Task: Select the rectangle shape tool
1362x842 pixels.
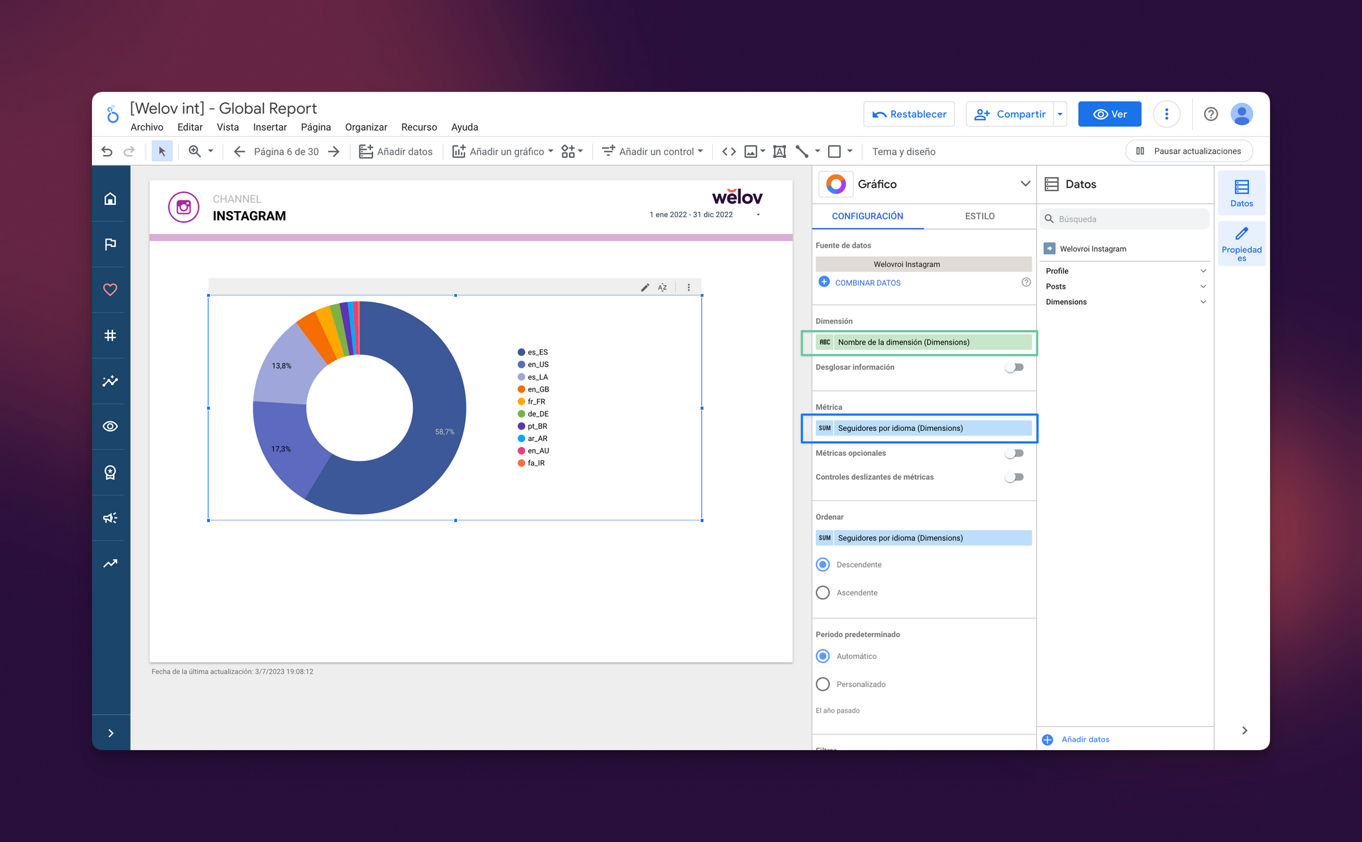Action: pyautogui.click(x=834, y=151)
